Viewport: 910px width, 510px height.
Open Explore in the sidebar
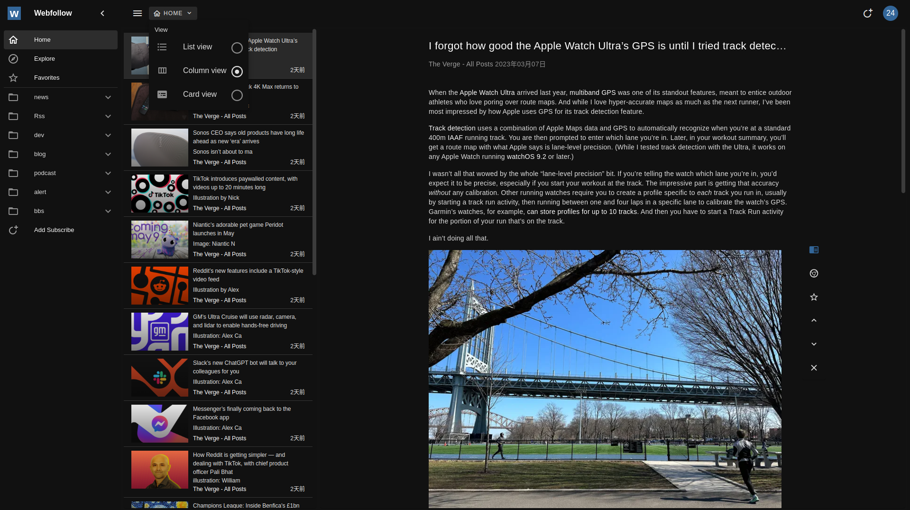point(61,59)
